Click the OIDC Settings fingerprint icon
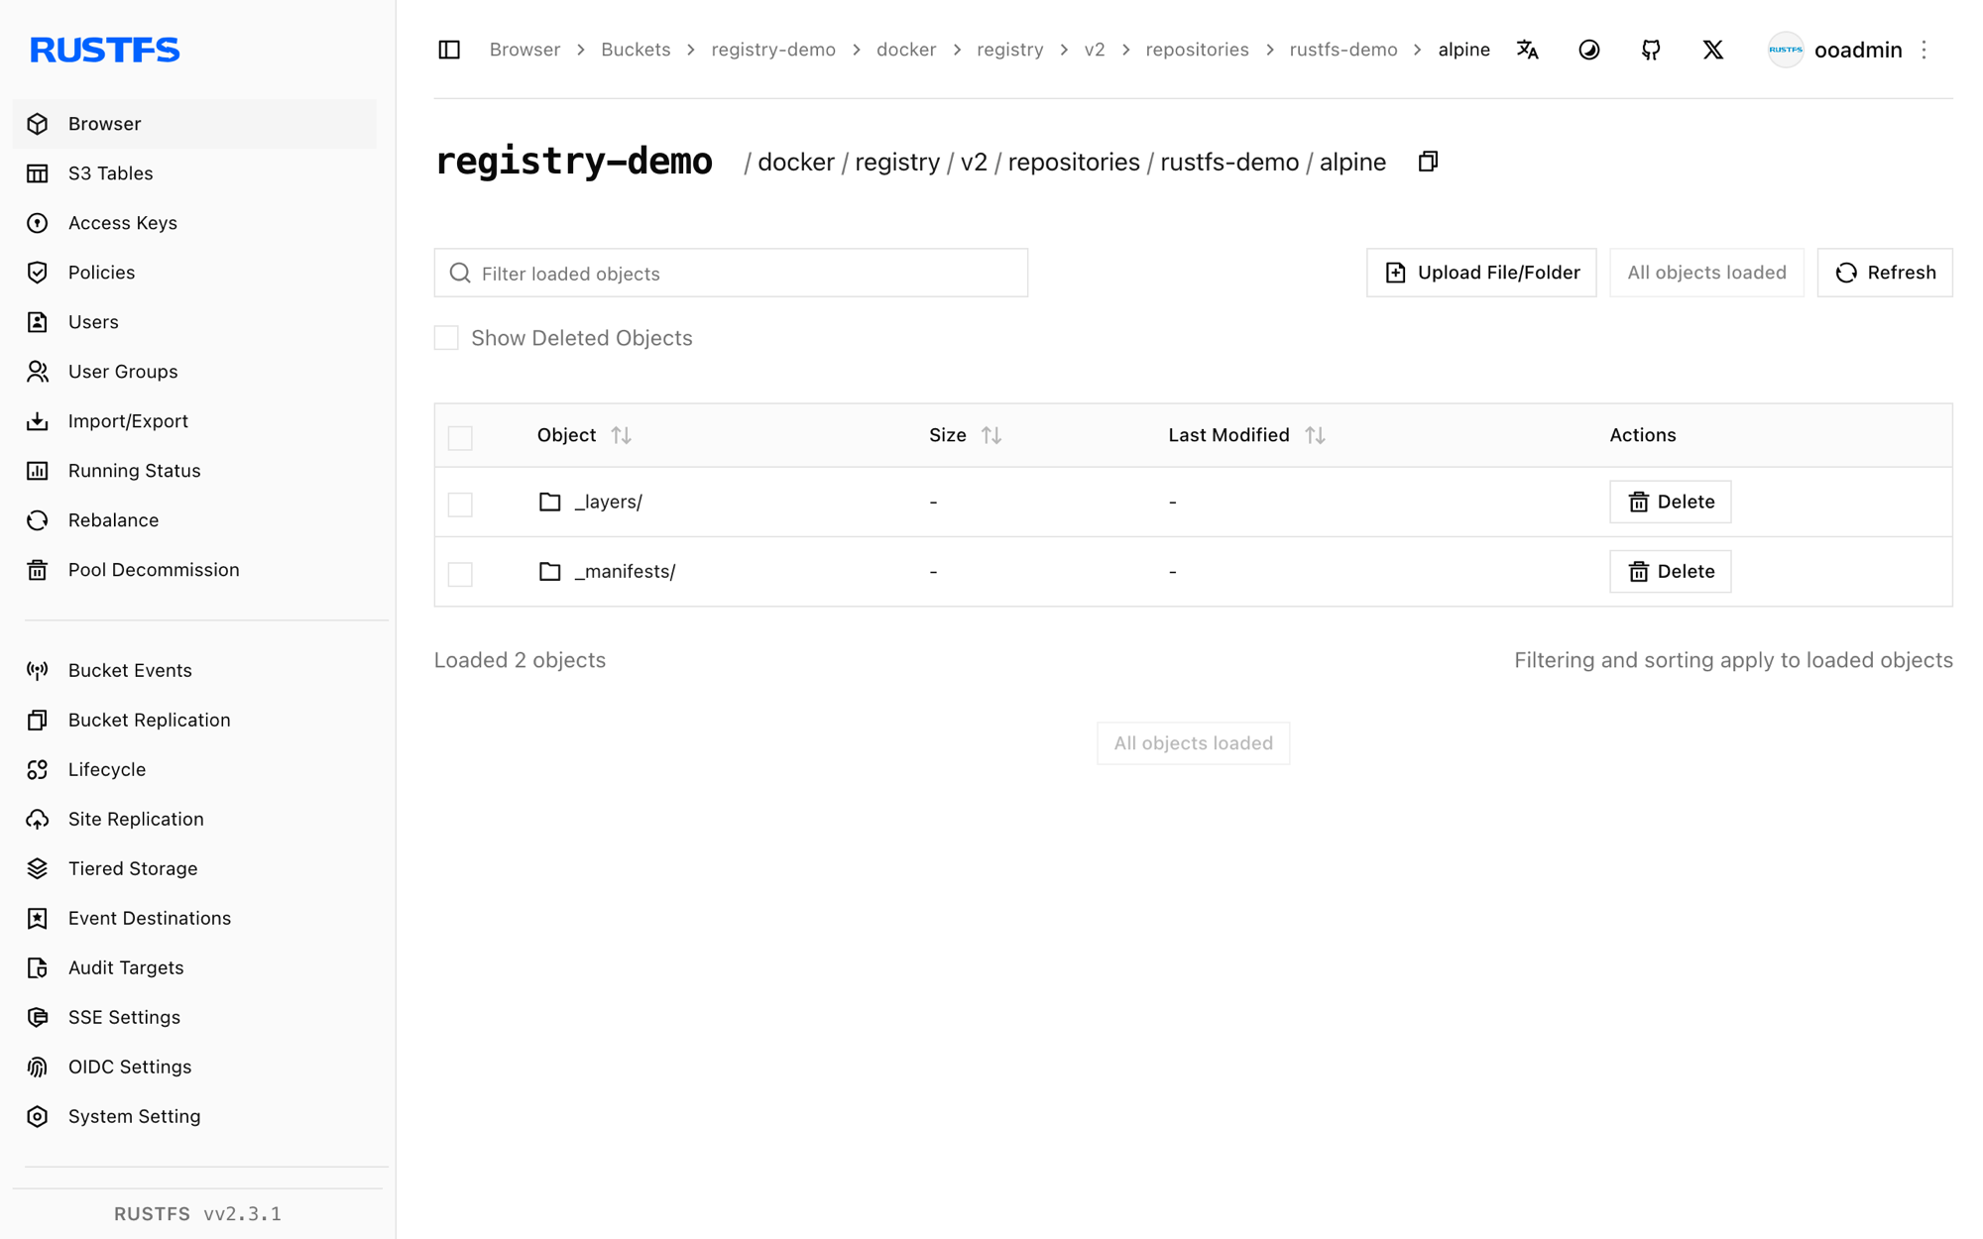Image resolution: width=1983 pixels, height=1239 pixels. (38, 1068)
